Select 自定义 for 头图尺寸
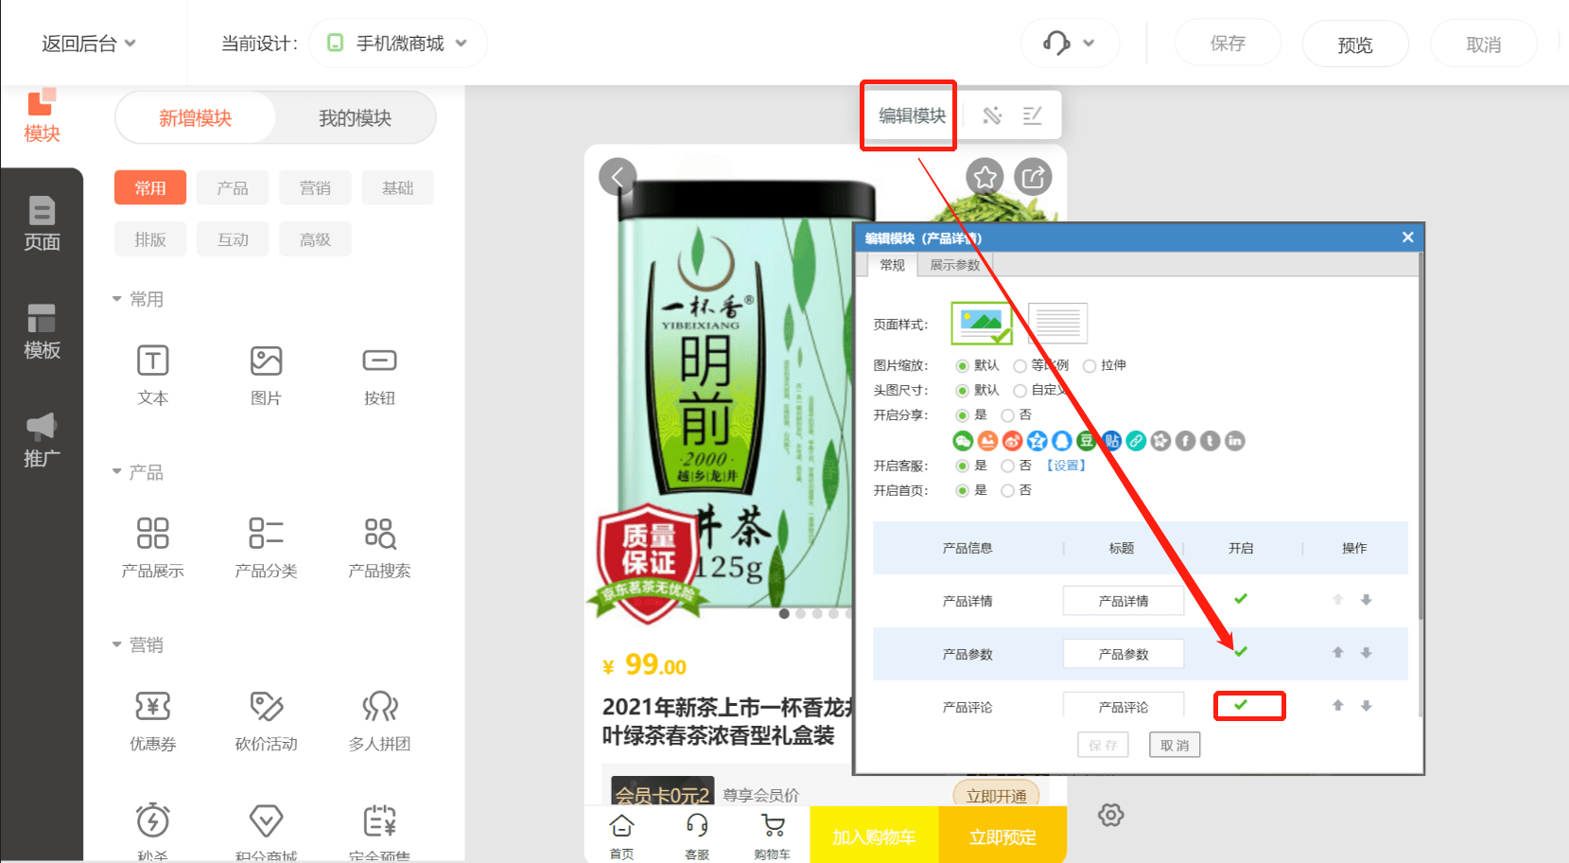Image resolution: width=1569 pixels, height=863 pixels. click(x=1020, y=390)
